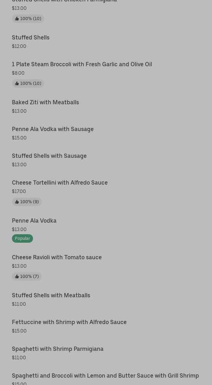
Task: Select Baked Ziti with Meatballs
Action: pos(45,102)
